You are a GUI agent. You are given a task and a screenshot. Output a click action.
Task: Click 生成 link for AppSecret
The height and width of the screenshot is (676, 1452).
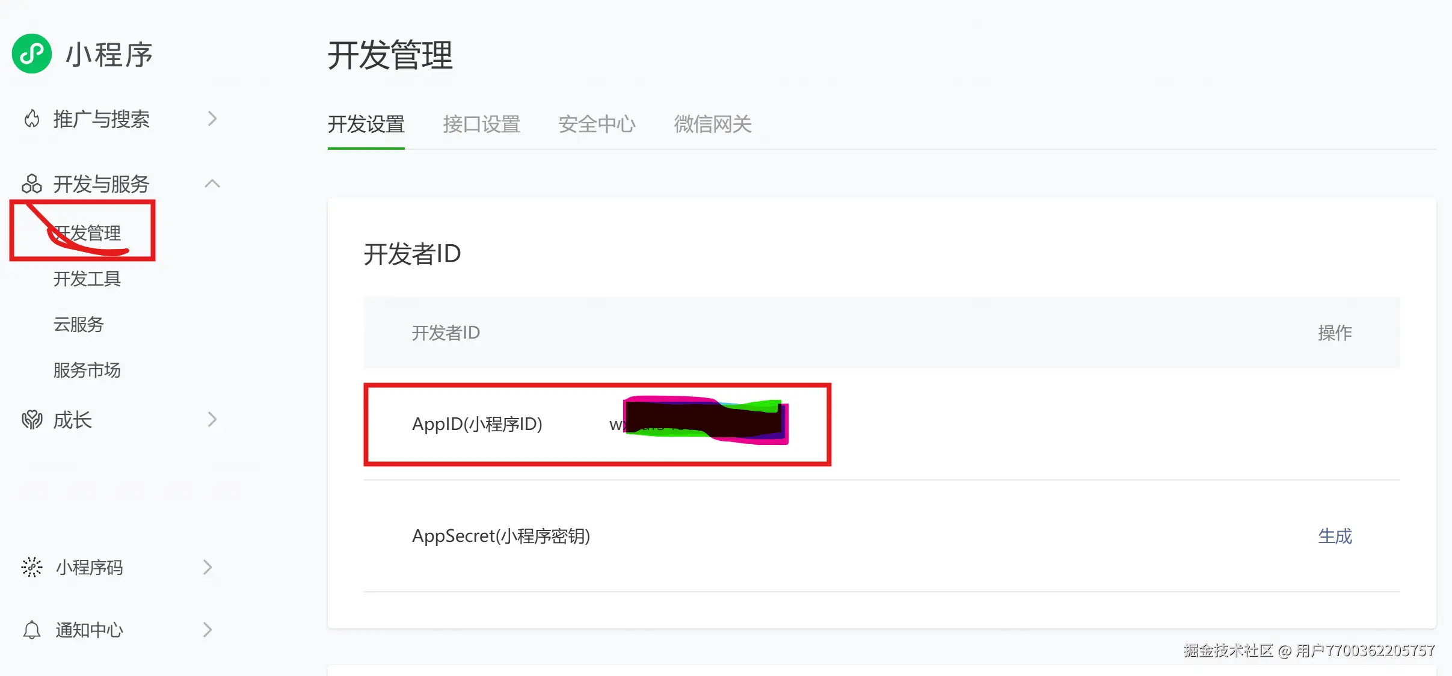click(1335, 536)
